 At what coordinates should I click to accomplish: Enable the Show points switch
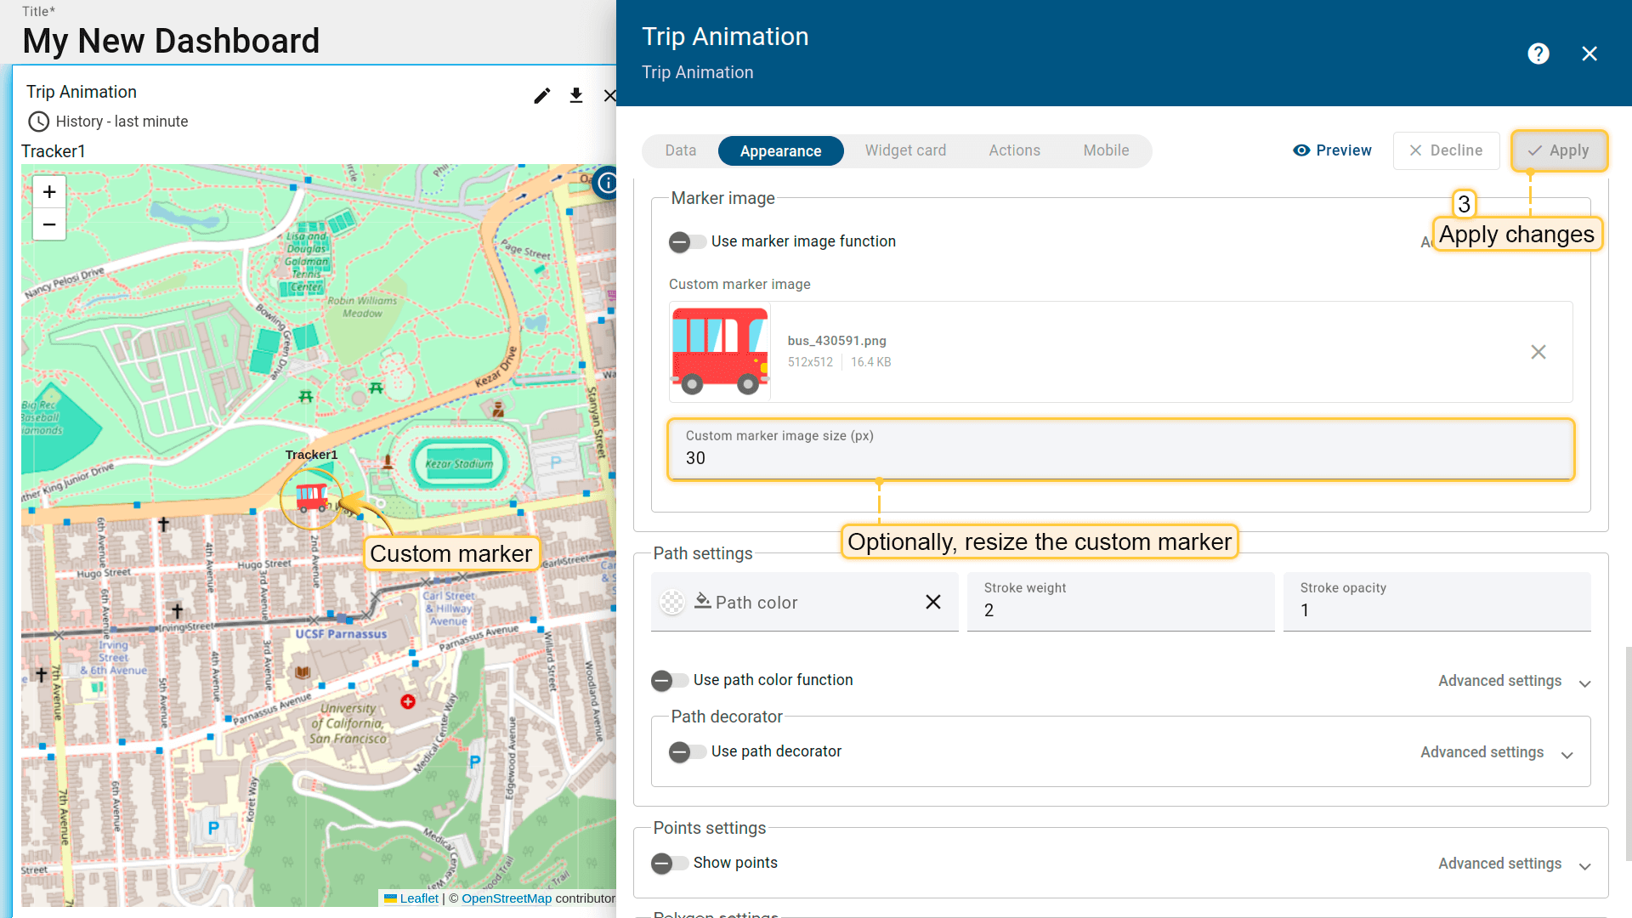pyautogui.click(x=669, y=864)
